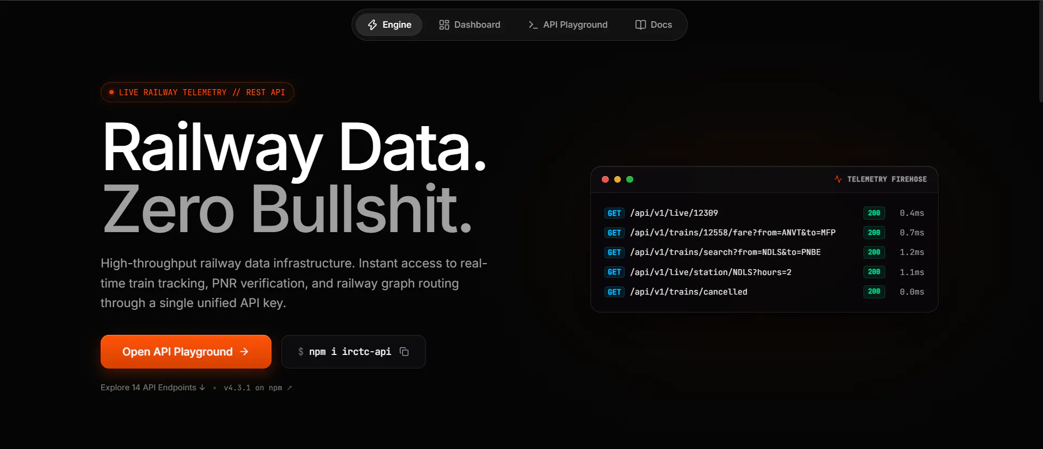The width and height of the screenshot is (1043, 449).
Task: Click the red window dot in telemetry panel
Action: (x=605, y=179)
